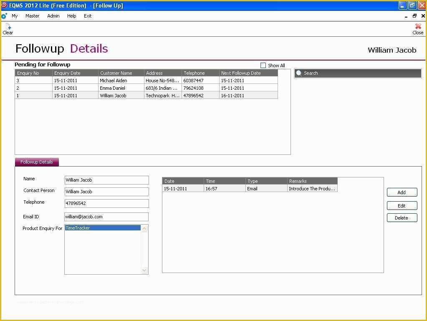Open the My menu
The width and height of the screenshot is (427, 321).
[x=15, y=16]
